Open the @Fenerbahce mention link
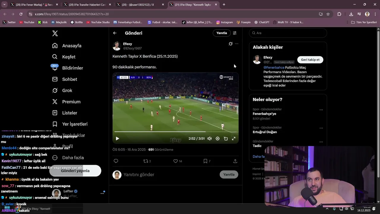The image size is (380, 214). pos(274,67)
